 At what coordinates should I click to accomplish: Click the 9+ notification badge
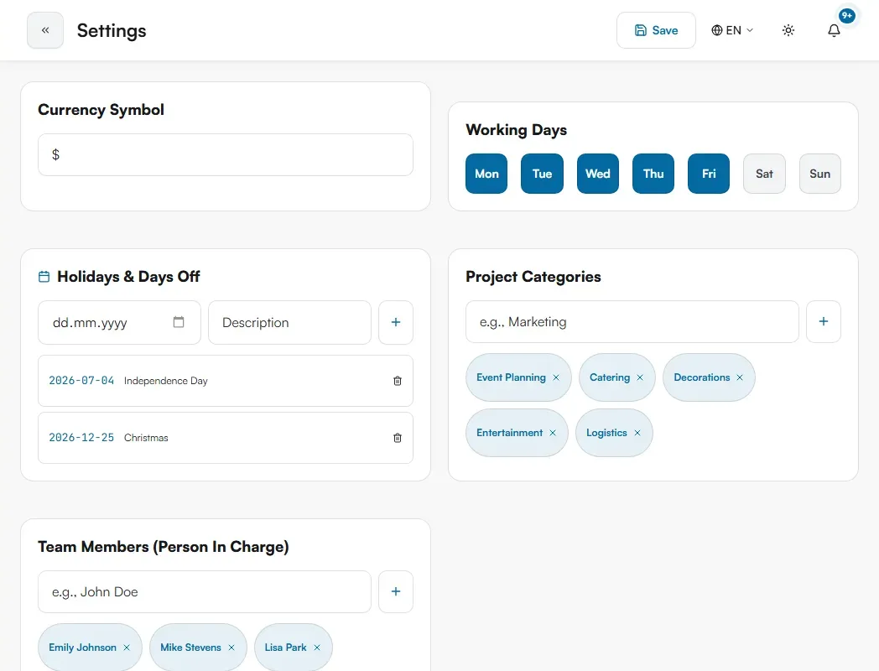click(x=847, y=16)
